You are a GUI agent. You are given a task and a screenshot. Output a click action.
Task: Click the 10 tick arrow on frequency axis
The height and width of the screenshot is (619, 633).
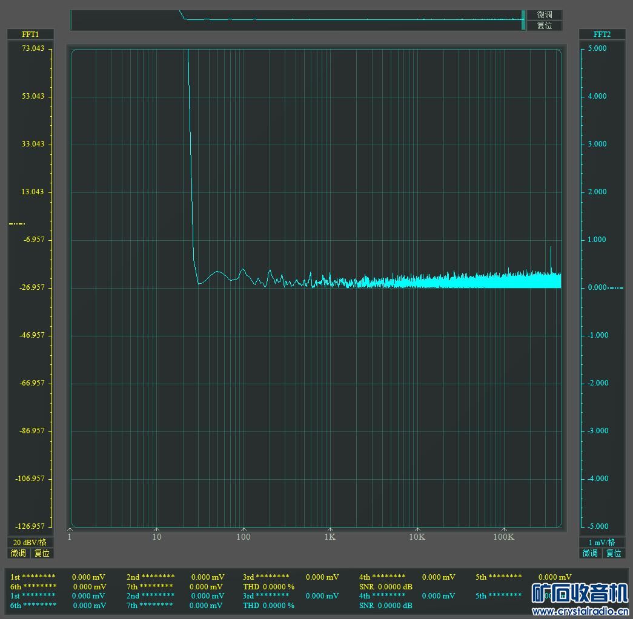click(156, 530)
